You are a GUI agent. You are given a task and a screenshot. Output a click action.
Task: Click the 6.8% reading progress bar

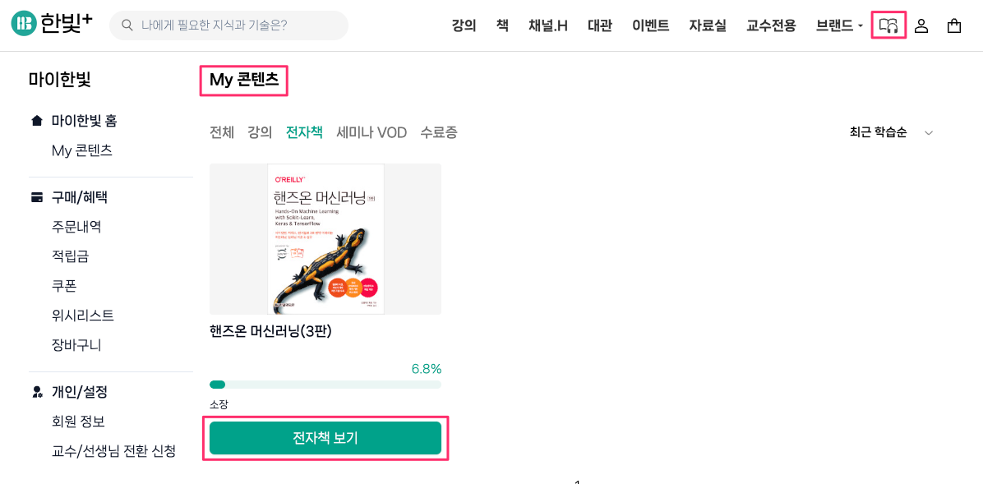325,385
